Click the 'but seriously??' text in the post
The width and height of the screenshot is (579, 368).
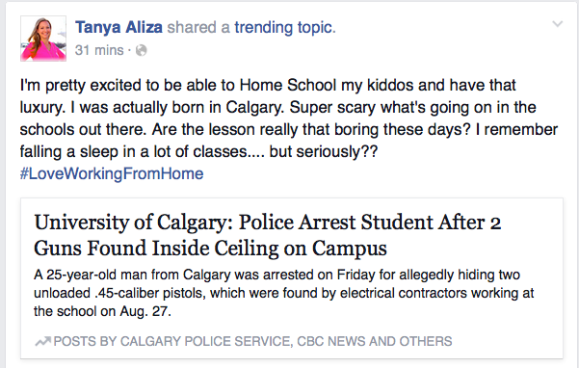(324, 151)
